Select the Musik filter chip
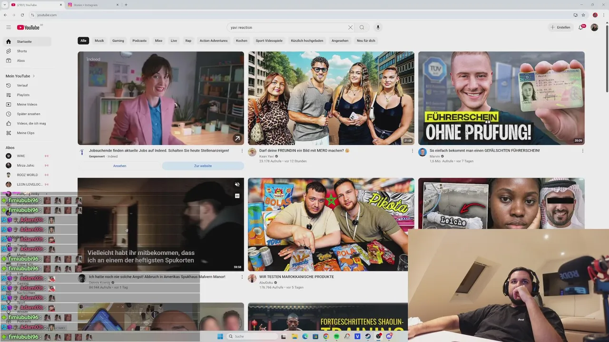The width and height of the screenshot is (609, 342). tap(99, 41)
